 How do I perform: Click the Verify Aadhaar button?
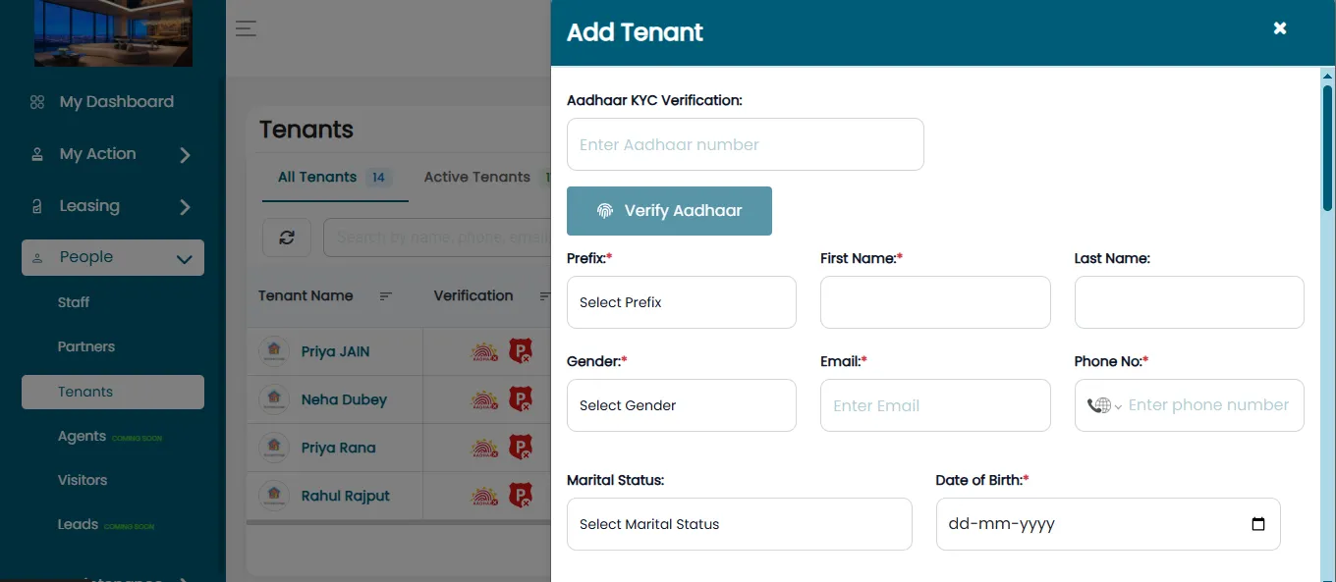click(x=669, y=211)
